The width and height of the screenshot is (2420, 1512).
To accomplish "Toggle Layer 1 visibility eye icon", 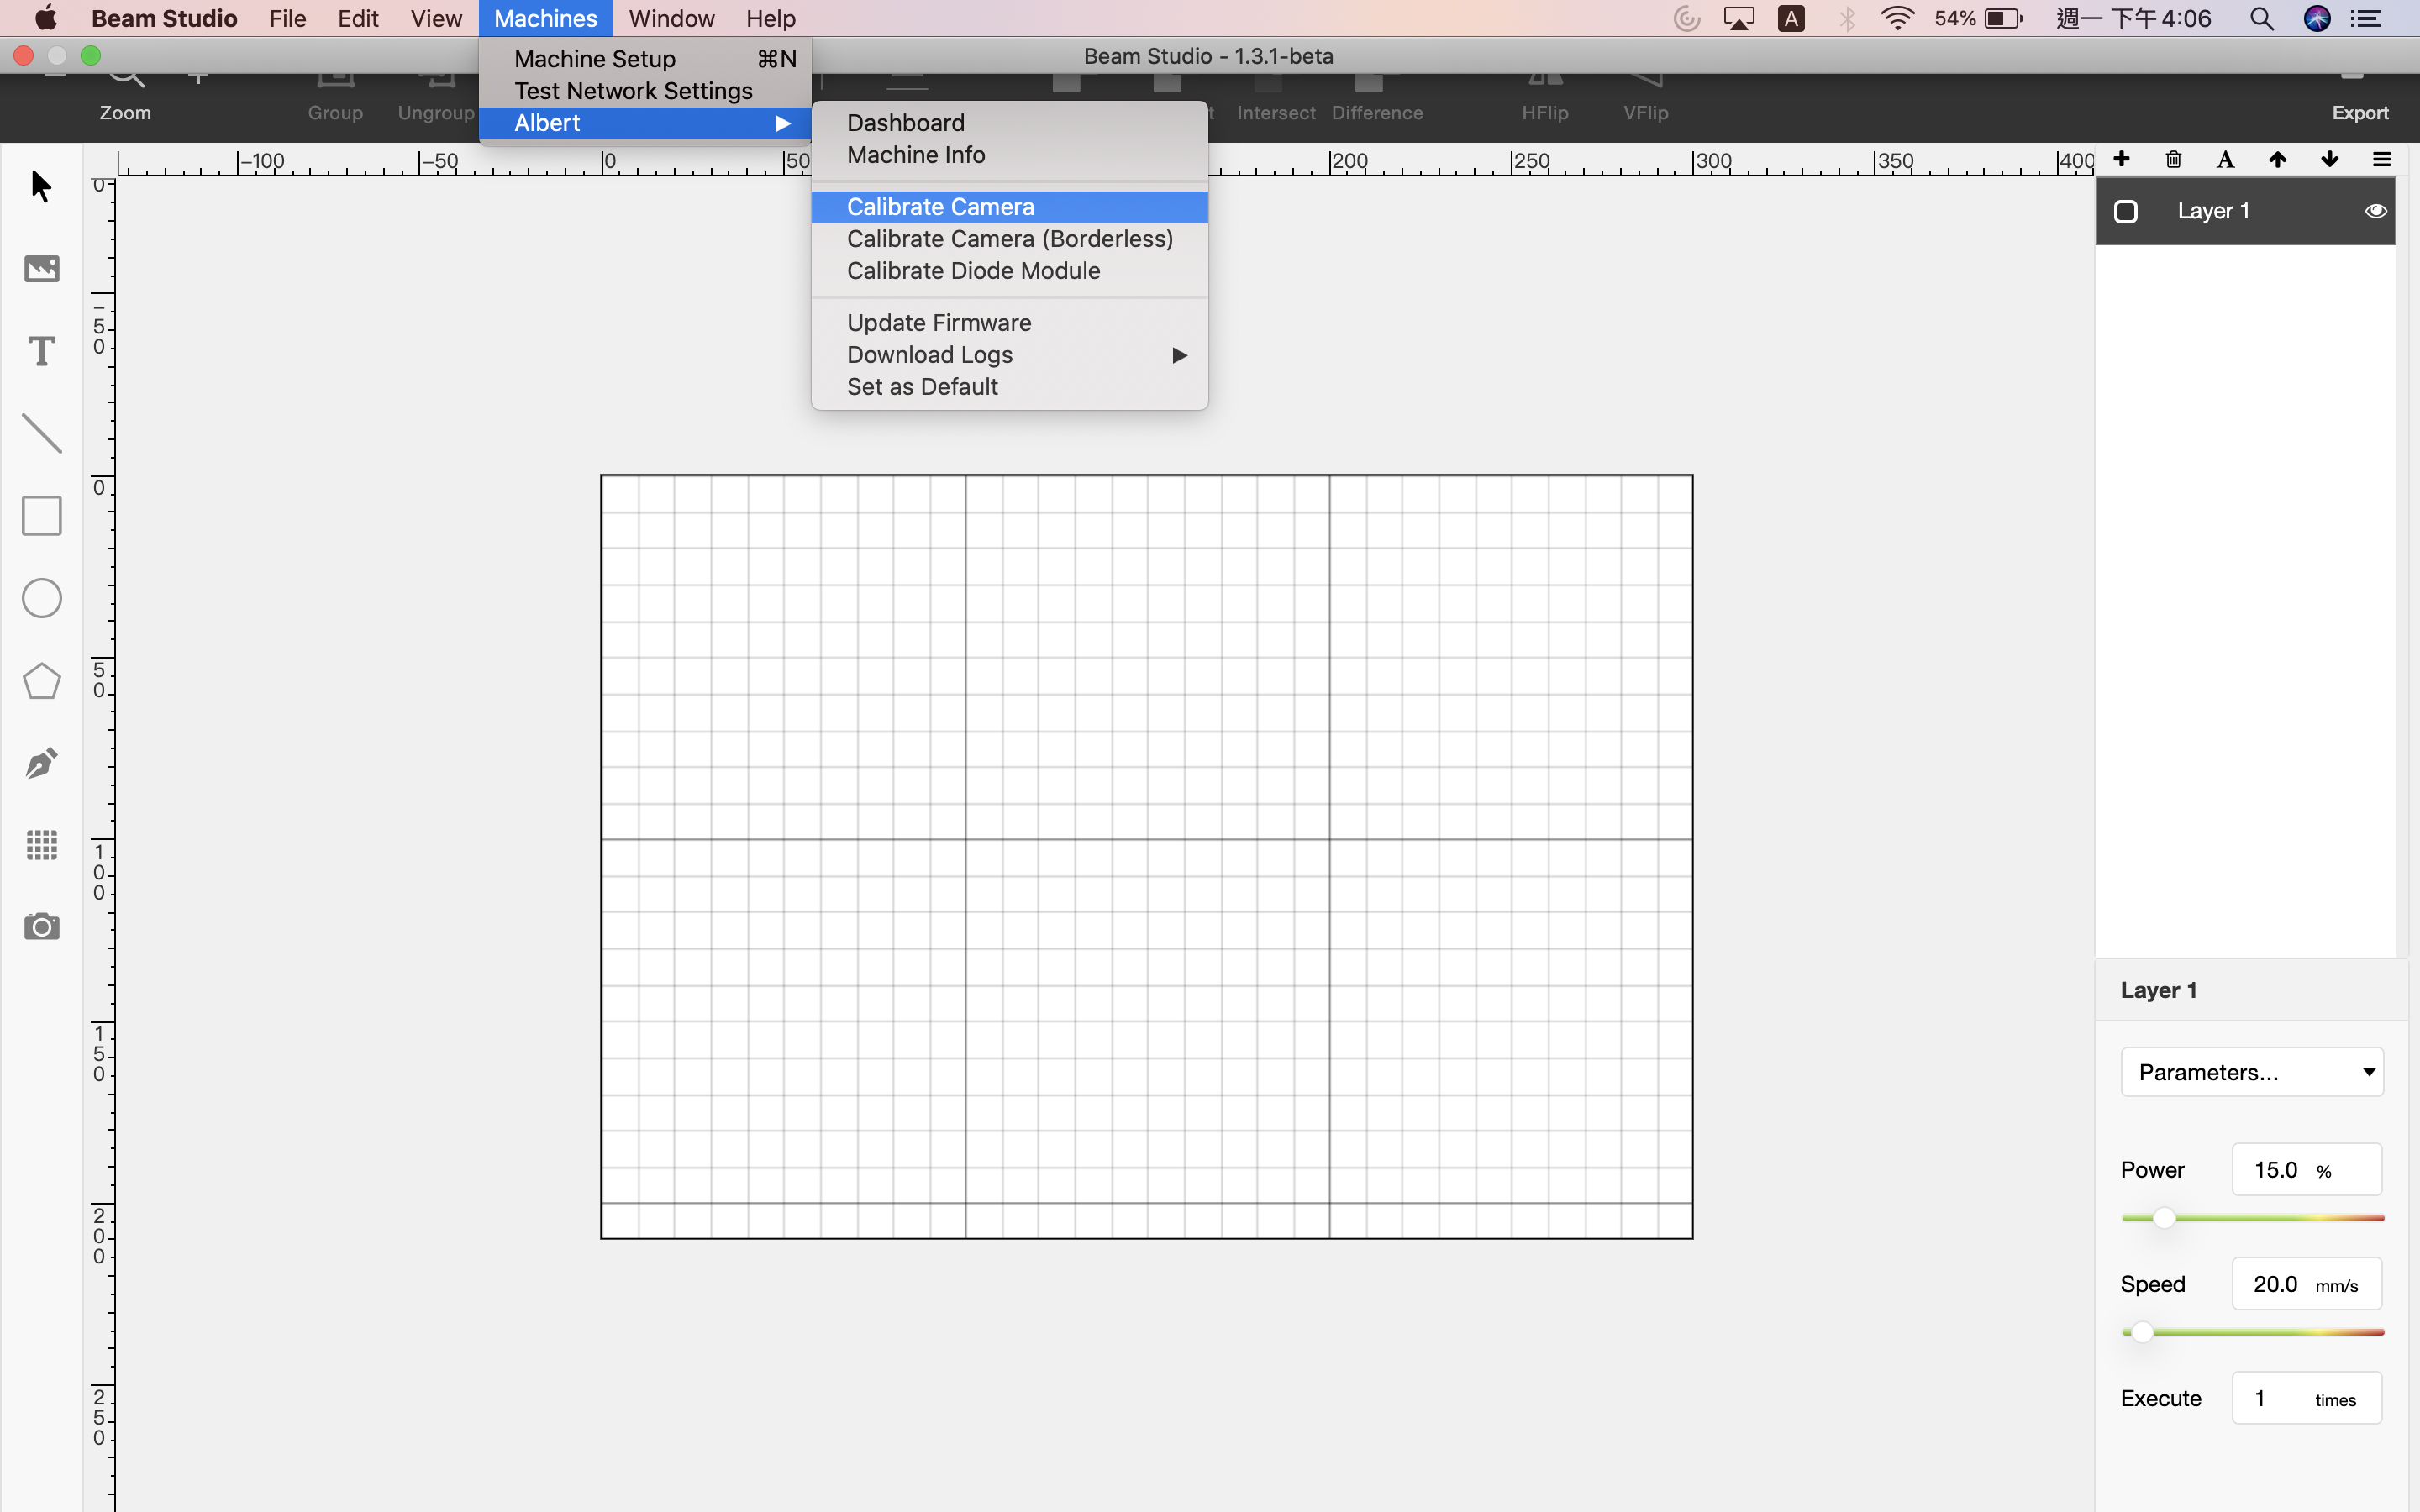I will coord(2375,211).
